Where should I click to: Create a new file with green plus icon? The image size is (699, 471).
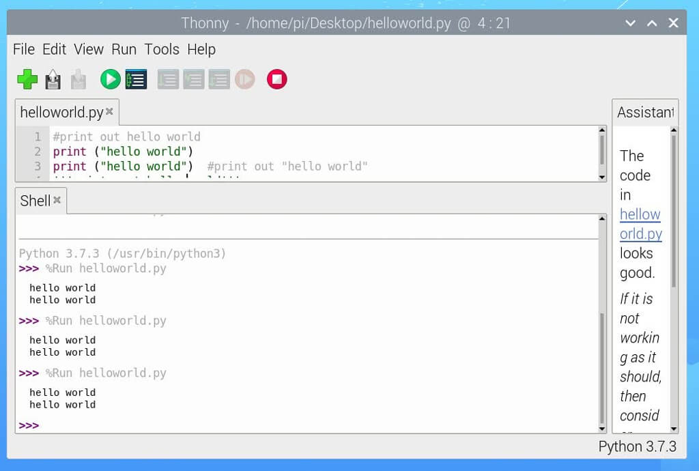pos(27,79)
